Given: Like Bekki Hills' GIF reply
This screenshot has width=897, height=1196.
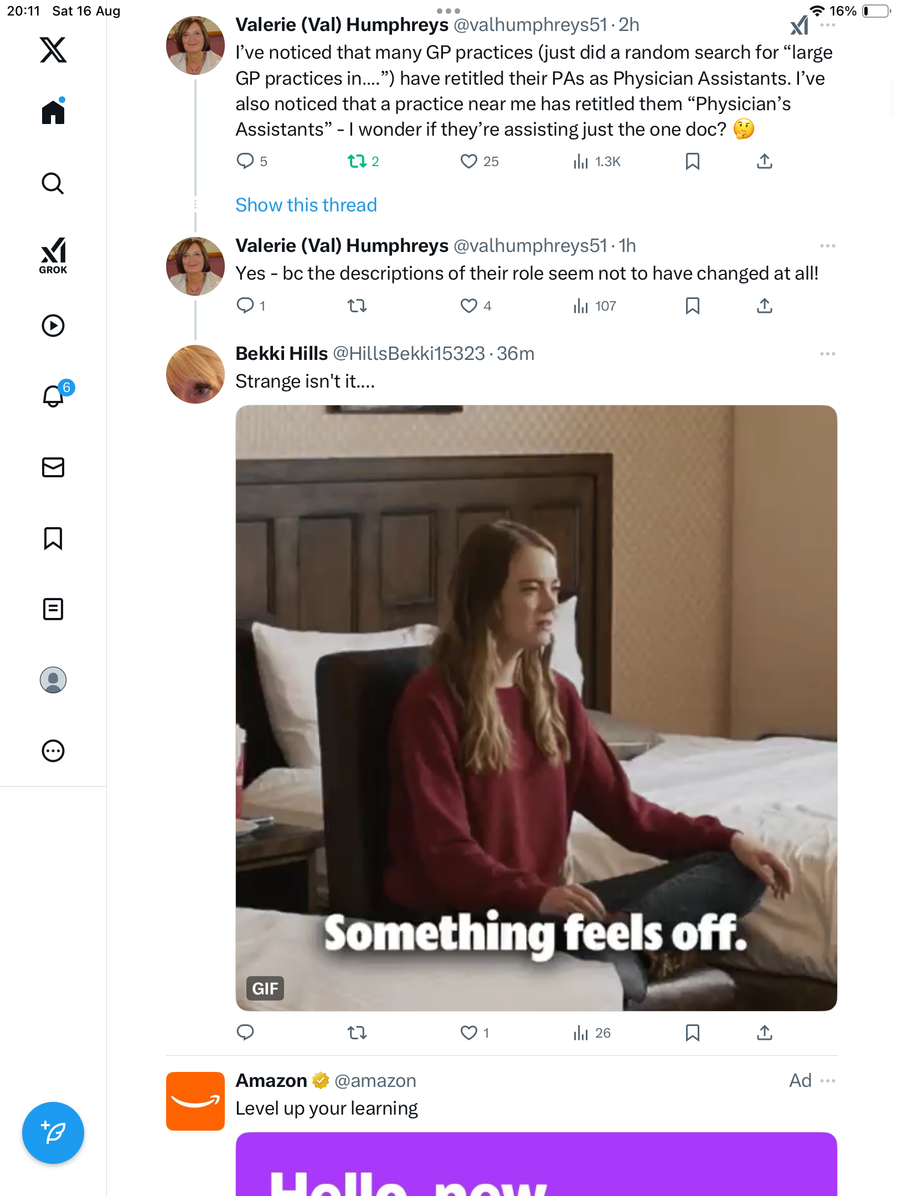Looking at the screenshot, I should pos(468,1033).
